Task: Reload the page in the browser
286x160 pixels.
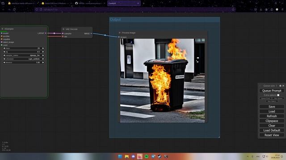Action: 14,9
